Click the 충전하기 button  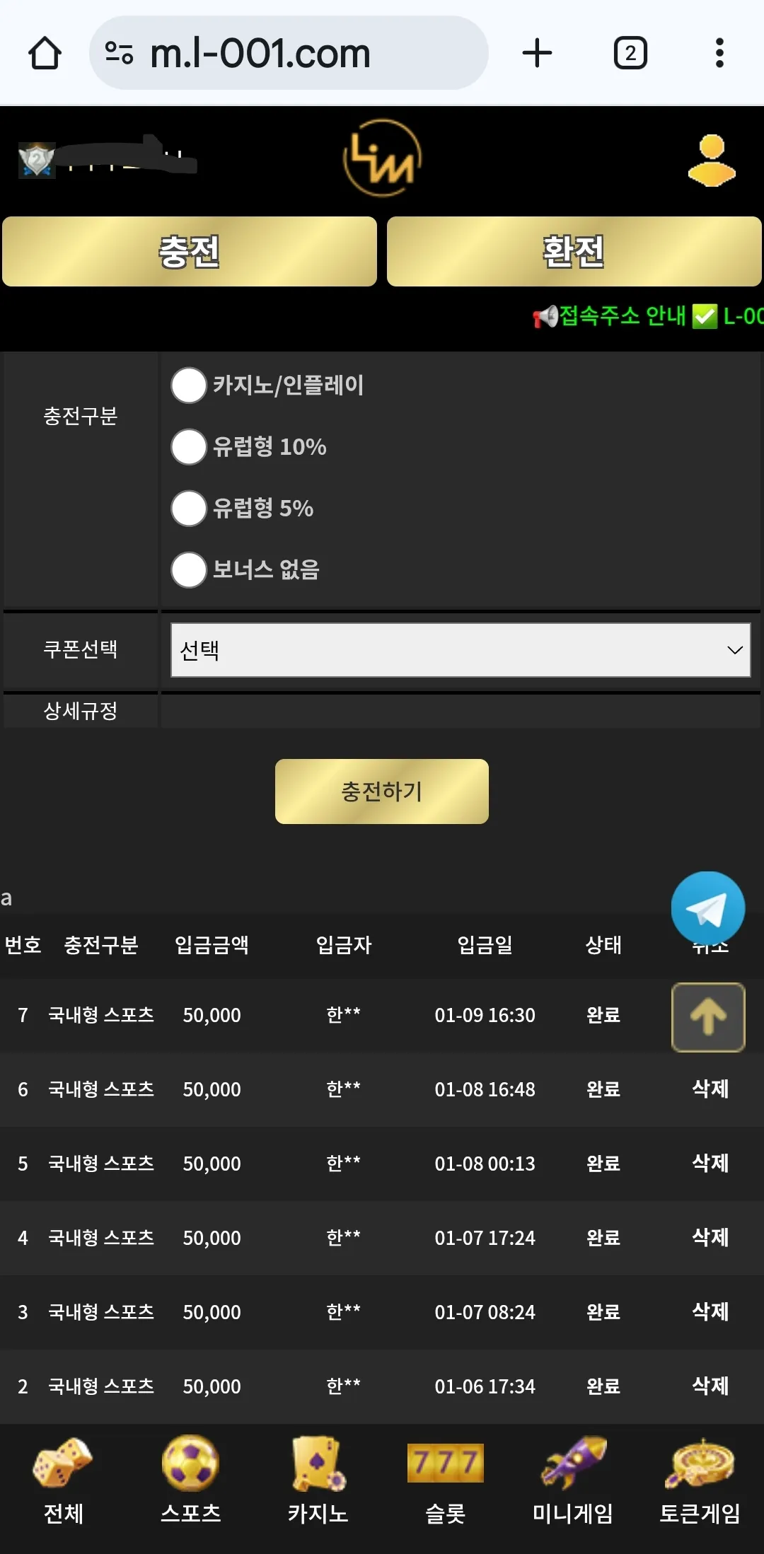tap(382, 792)
